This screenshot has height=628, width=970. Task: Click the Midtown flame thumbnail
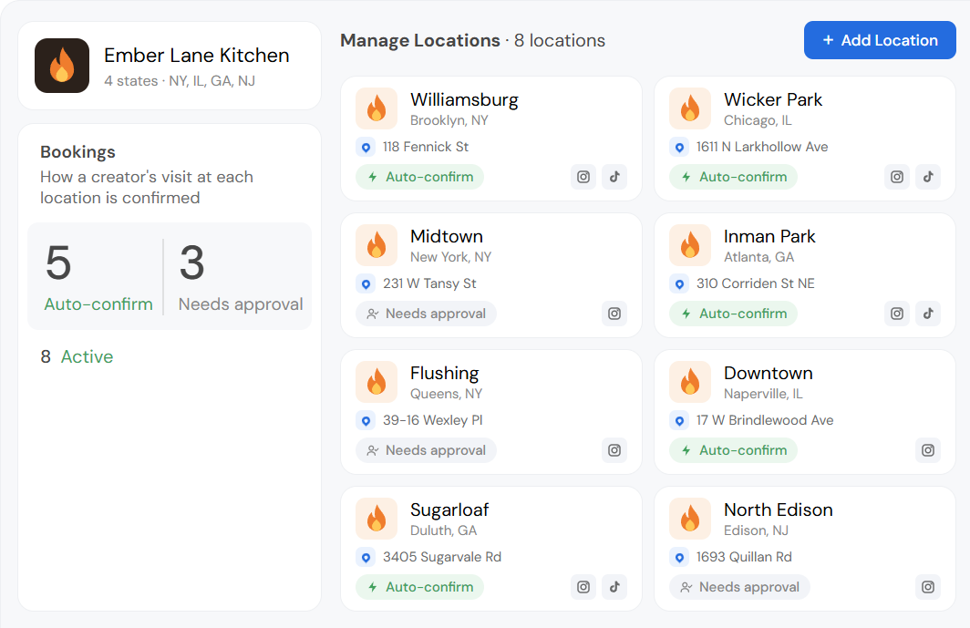coord(377,245)
